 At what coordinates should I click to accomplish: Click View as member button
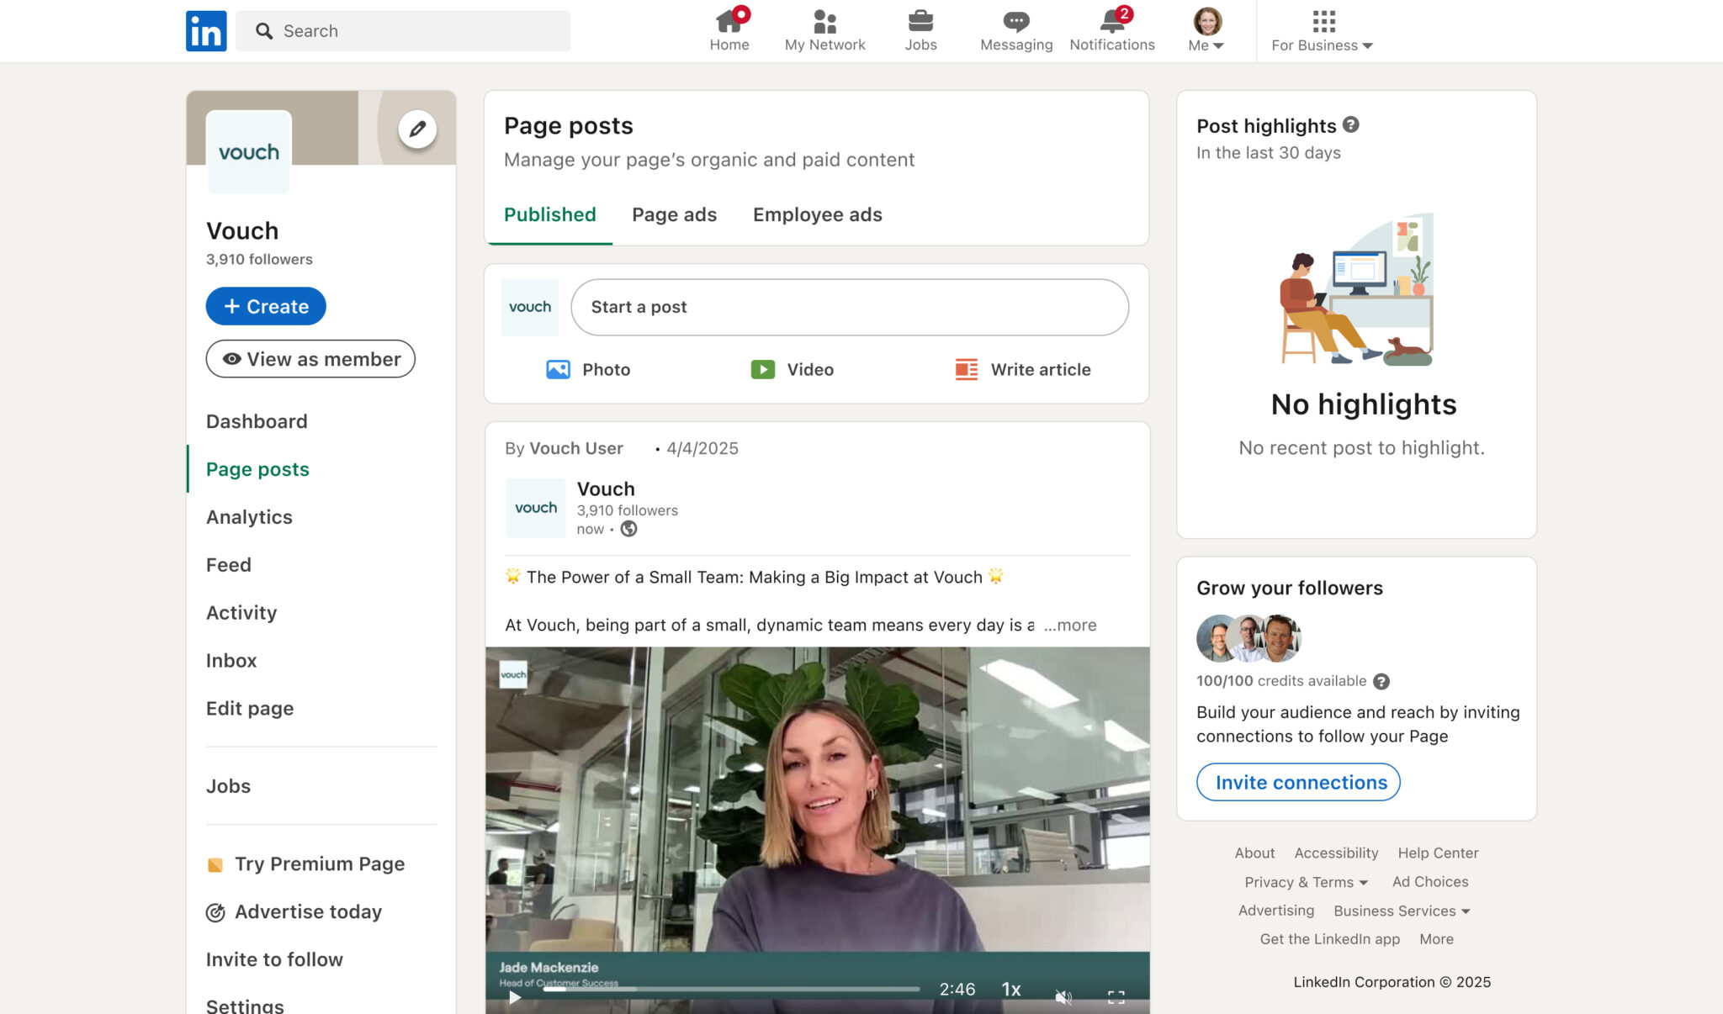point(310,359)
